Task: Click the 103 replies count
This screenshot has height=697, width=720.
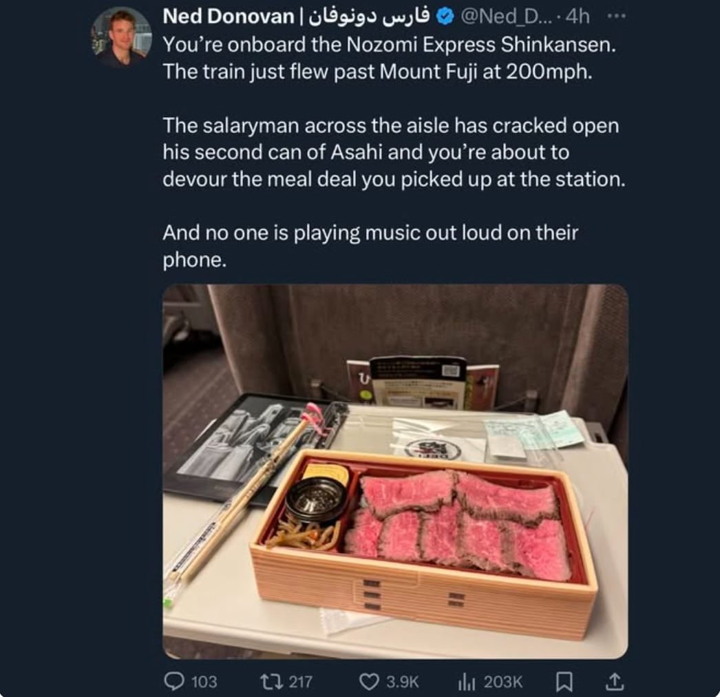Action: [204, 682]
